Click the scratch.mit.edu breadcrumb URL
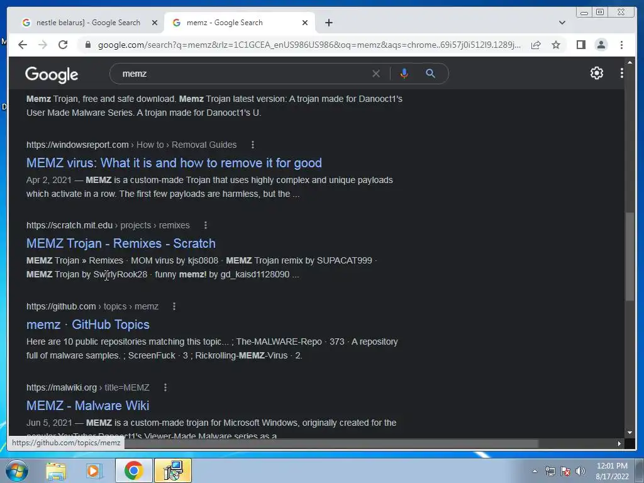 pos(108,225)
